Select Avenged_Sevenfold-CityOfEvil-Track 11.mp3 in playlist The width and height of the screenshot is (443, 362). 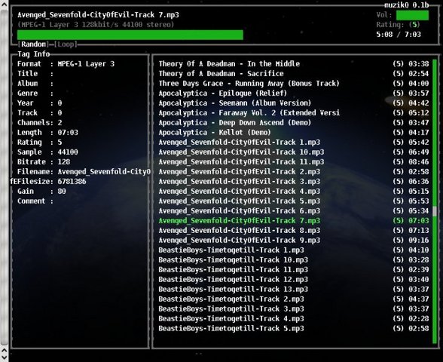coord(294,161)
